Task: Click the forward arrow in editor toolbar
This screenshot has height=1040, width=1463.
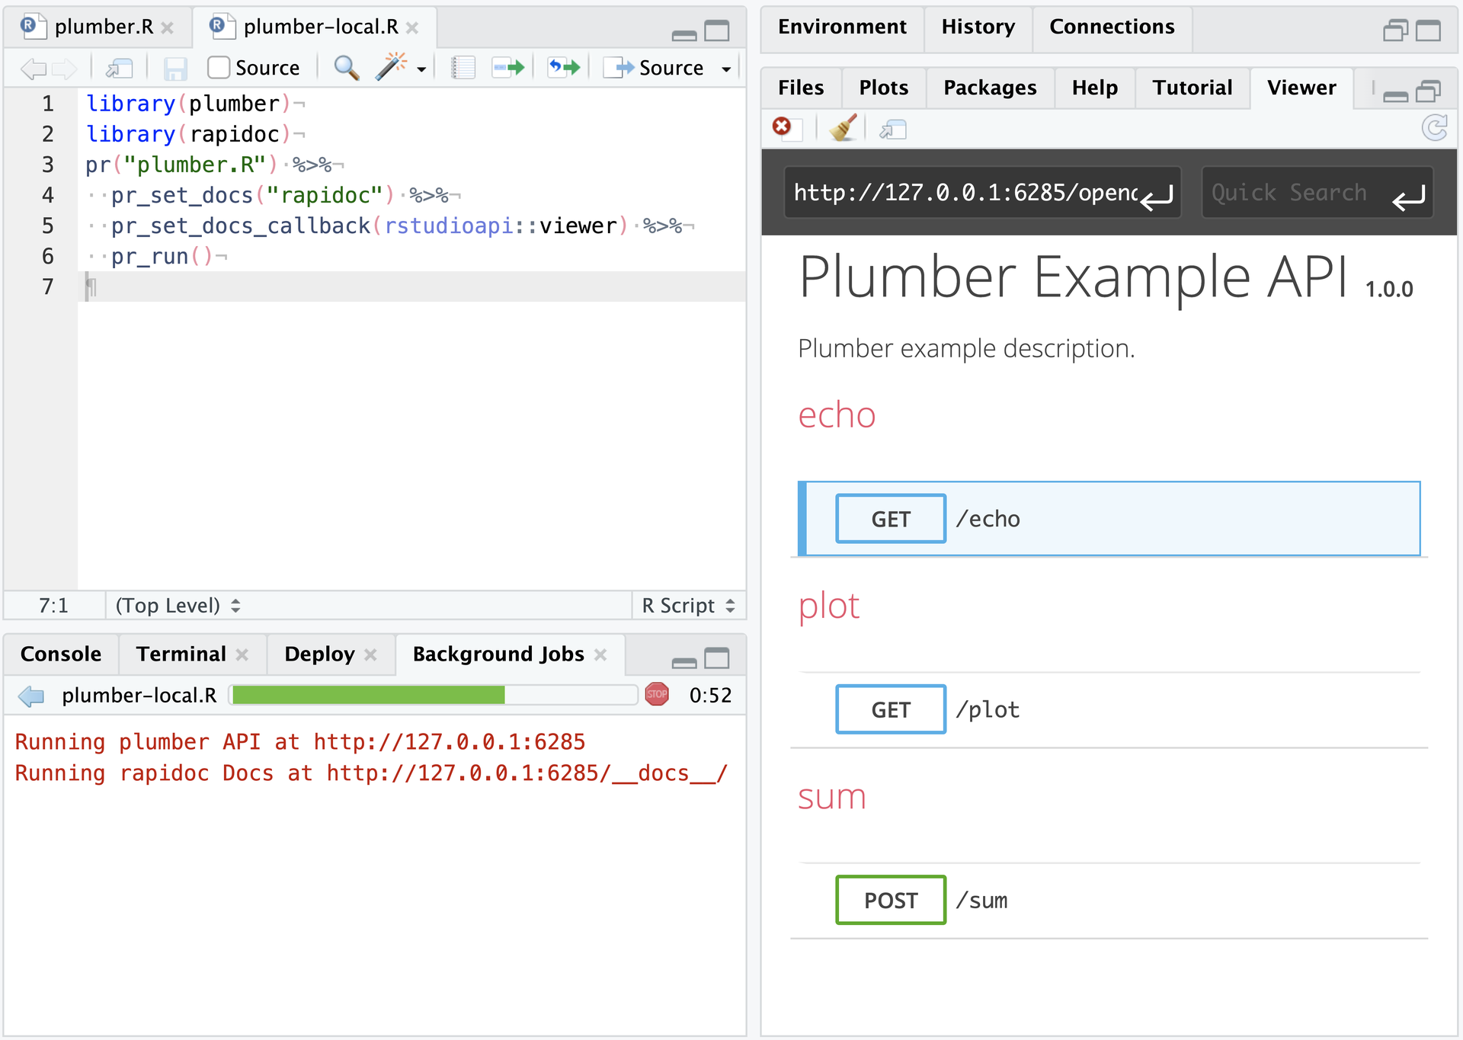Action: (x=65, y=69)
